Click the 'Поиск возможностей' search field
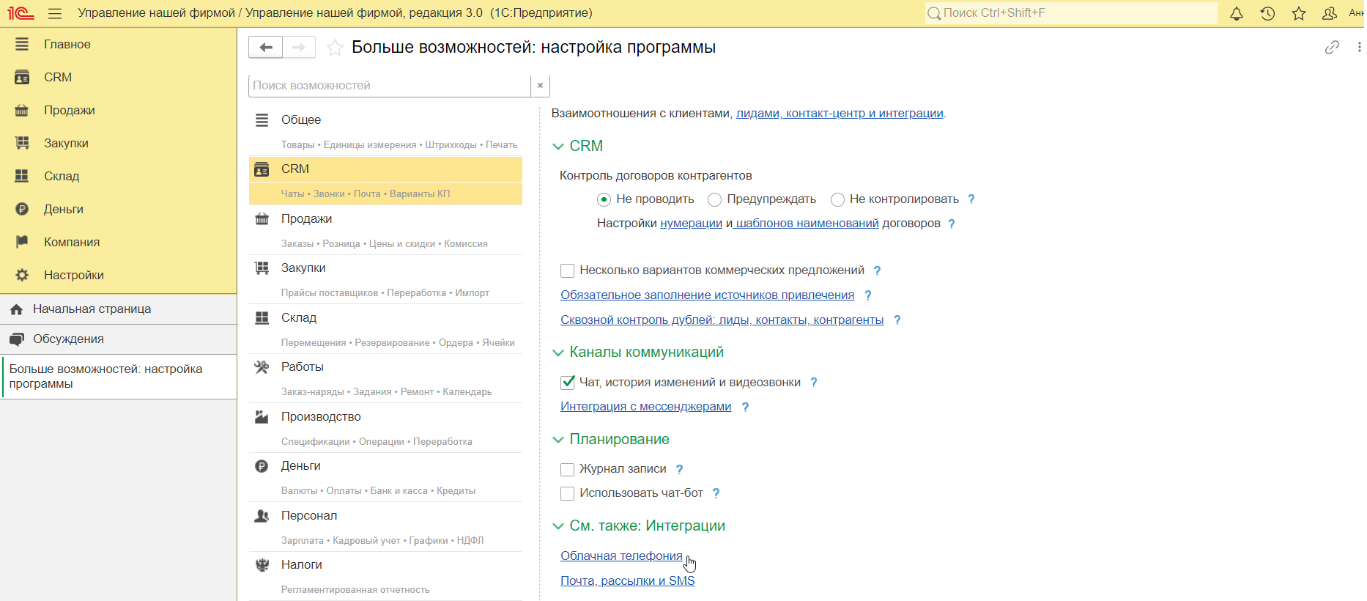The width and height of the screenshot is (1367, 601). (388, 86)
